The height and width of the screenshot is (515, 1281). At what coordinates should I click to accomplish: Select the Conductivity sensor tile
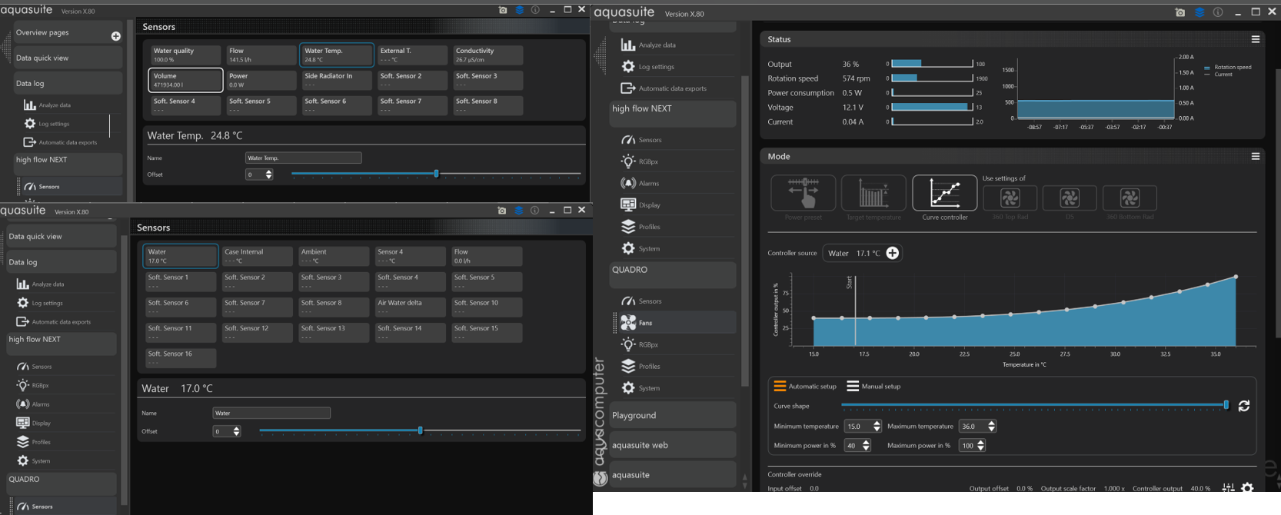(487, 55)
